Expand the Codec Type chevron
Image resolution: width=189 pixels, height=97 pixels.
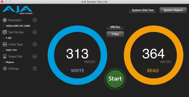[35, 44]
